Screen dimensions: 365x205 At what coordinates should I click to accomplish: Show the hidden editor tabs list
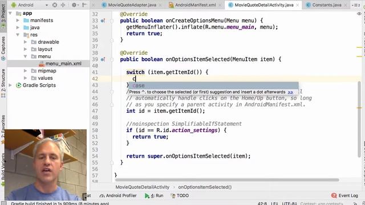click(356, 5)
